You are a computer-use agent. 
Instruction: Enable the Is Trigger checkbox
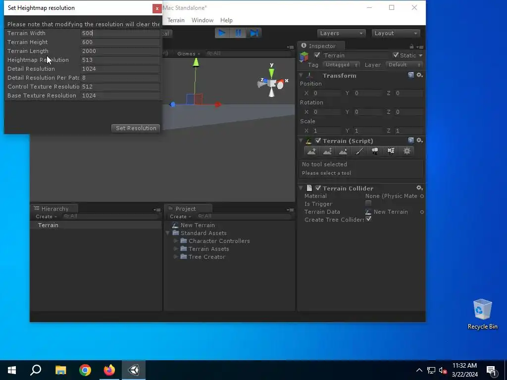[368, 203]
